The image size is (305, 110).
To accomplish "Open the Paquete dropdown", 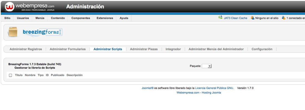I will pos(207,66).
